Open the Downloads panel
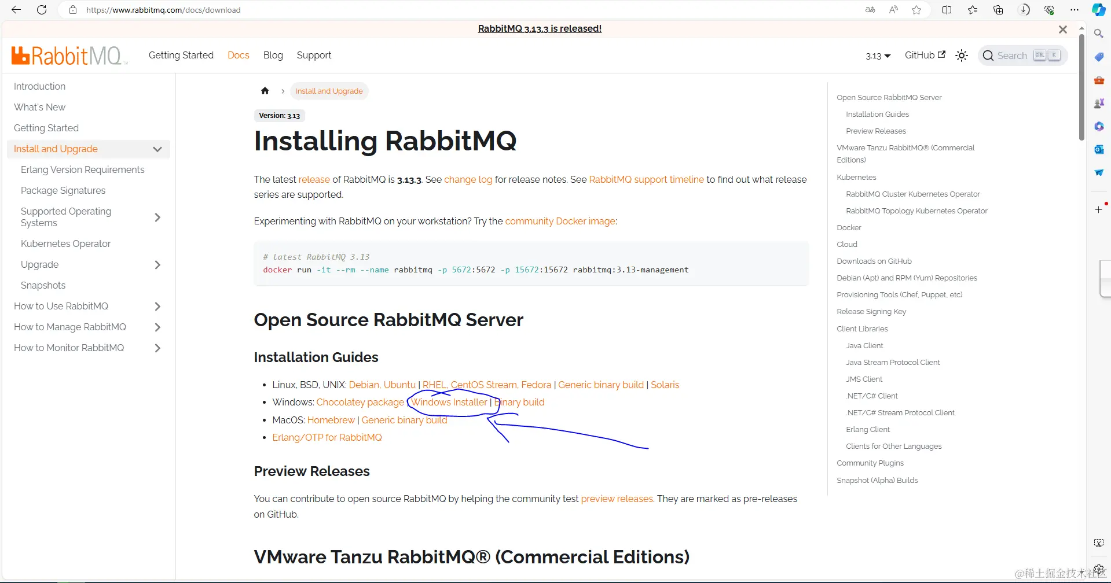This screenshot has width=1111, height=583. point(1024,10)
